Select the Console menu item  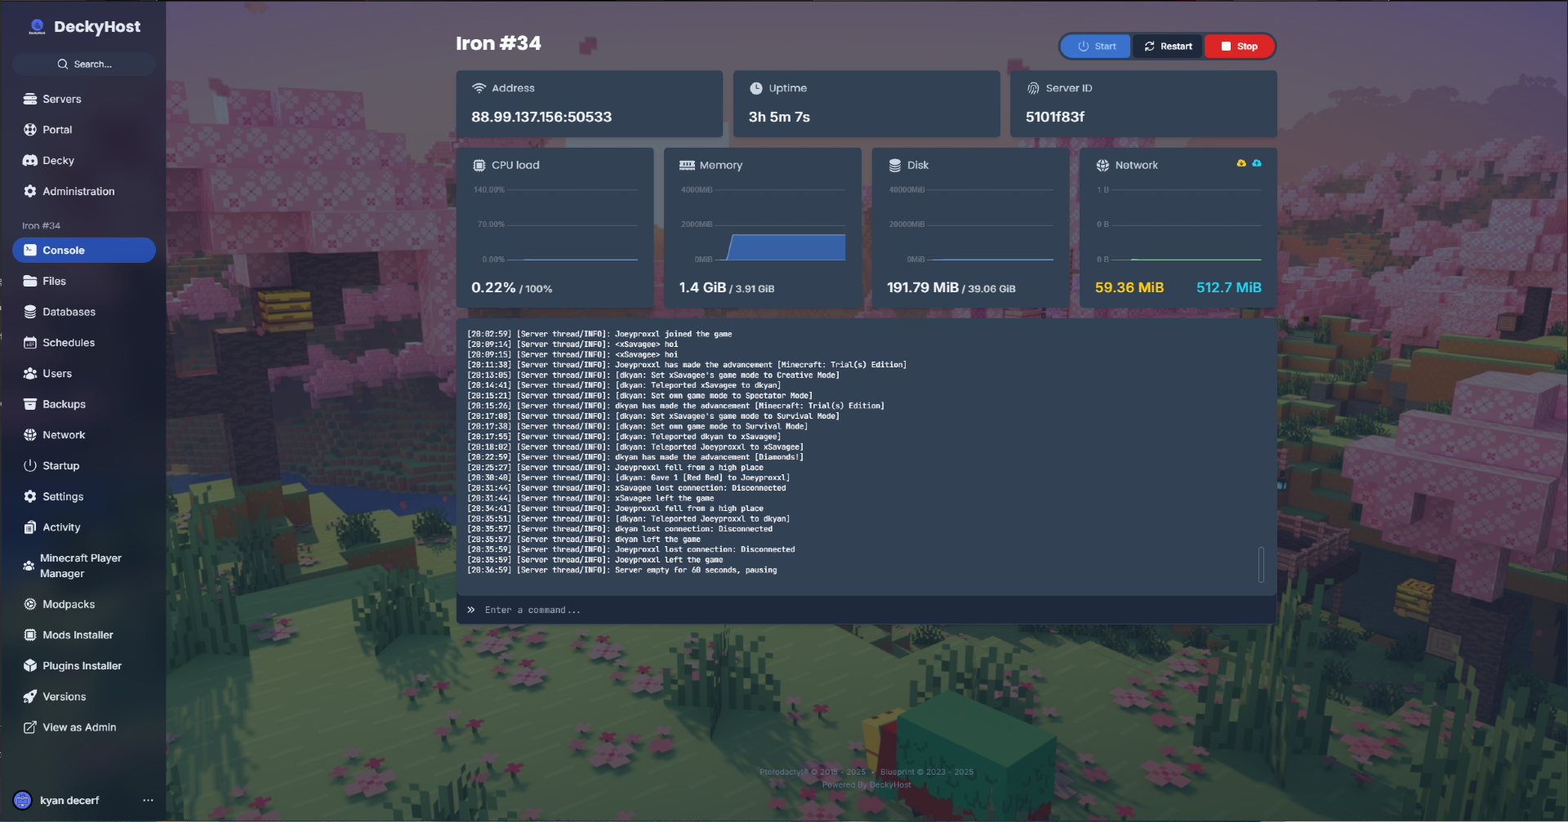pos(83,251)
